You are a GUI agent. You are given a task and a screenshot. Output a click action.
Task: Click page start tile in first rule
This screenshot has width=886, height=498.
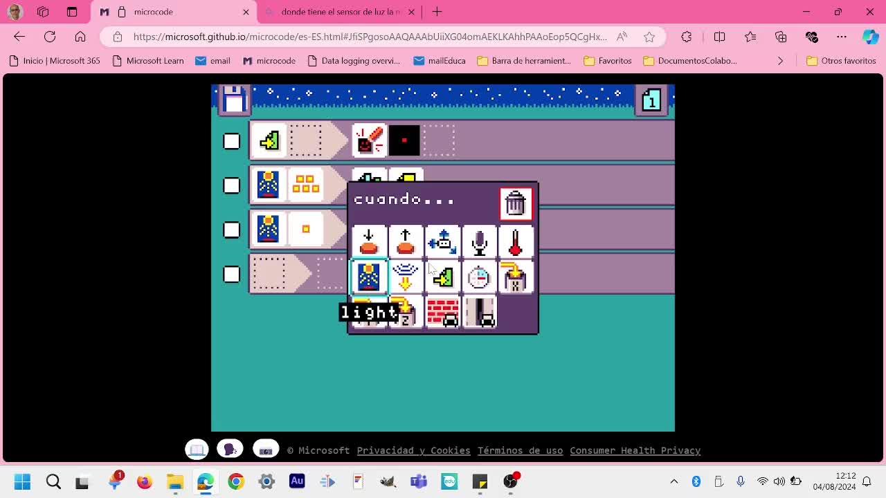click(x=269, y=140)
